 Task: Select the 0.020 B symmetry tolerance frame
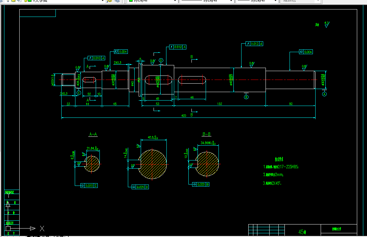pos(201,184)
